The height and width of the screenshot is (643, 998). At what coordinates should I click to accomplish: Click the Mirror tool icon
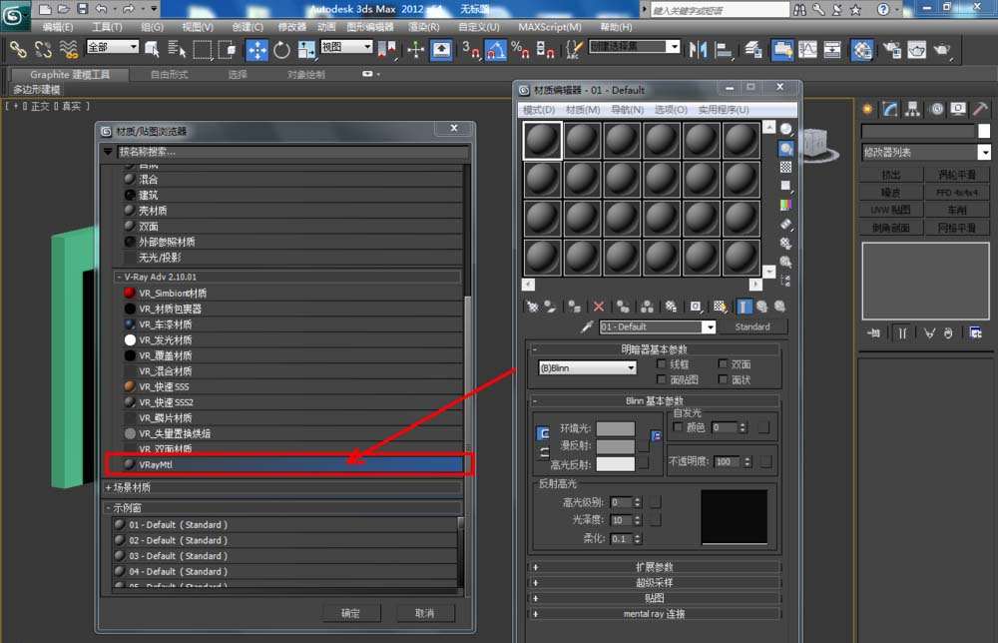pyautogui.click(x=699, y=49)
